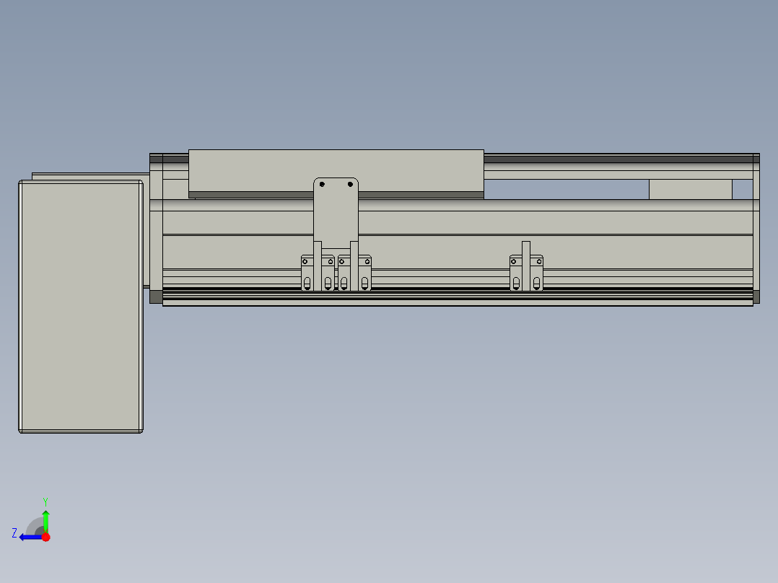Click the red origin ball of the axis triad

(45, 538)
